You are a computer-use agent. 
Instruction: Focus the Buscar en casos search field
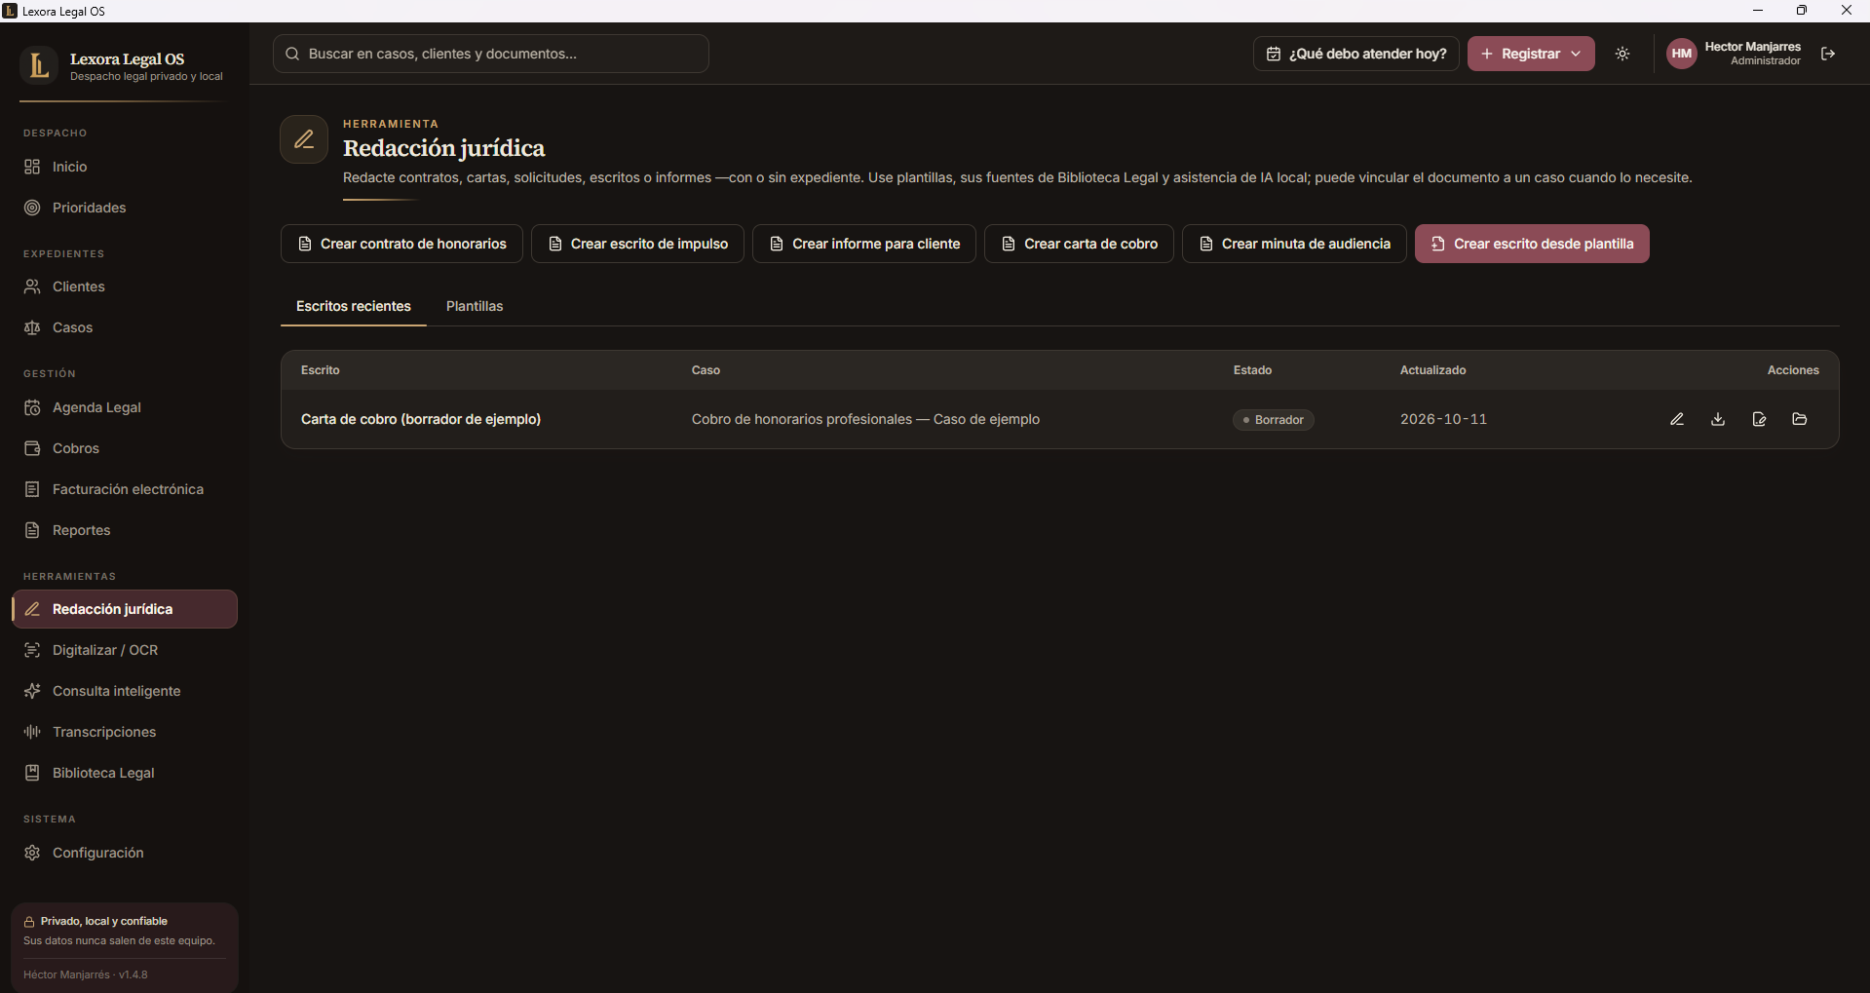tap(491, 54)
